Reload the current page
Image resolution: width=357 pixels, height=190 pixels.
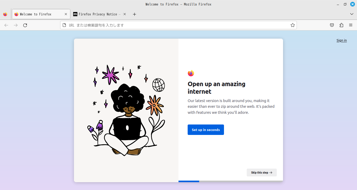pos(25,25)
